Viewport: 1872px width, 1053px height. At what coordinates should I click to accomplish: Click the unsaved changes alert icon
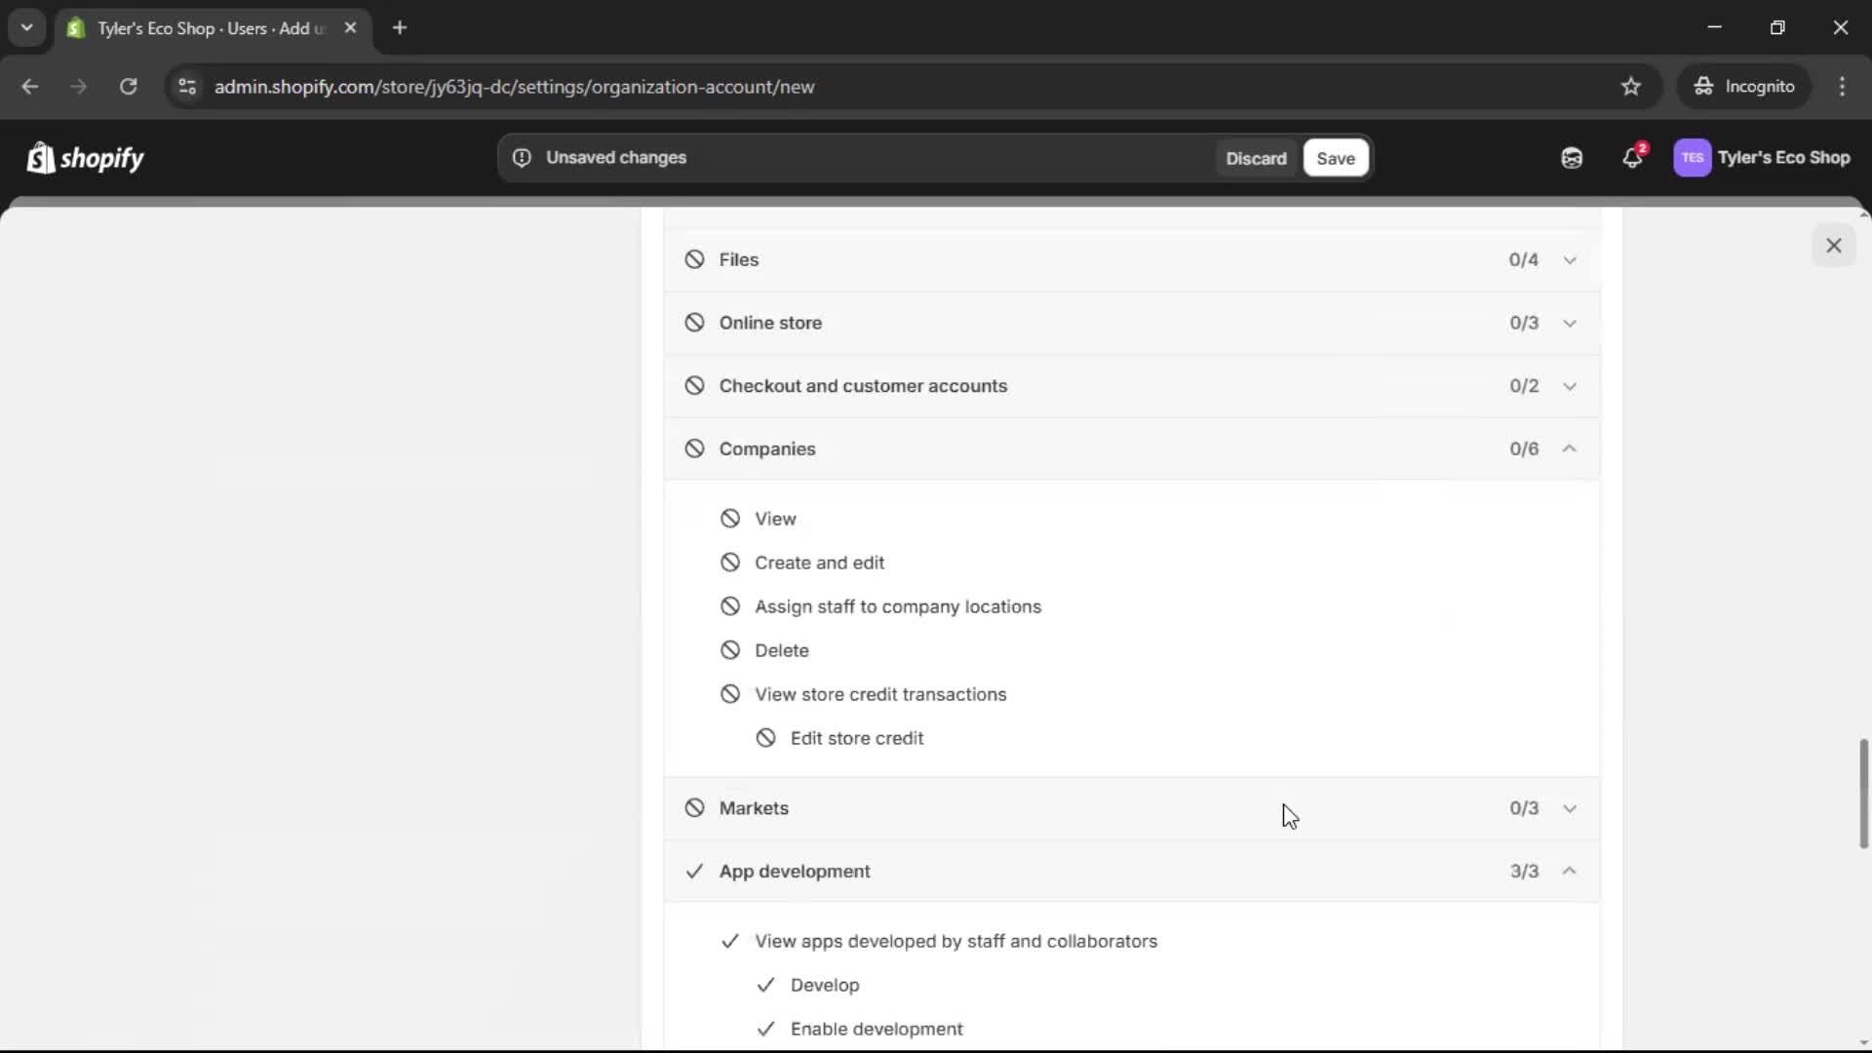(523, 157)
